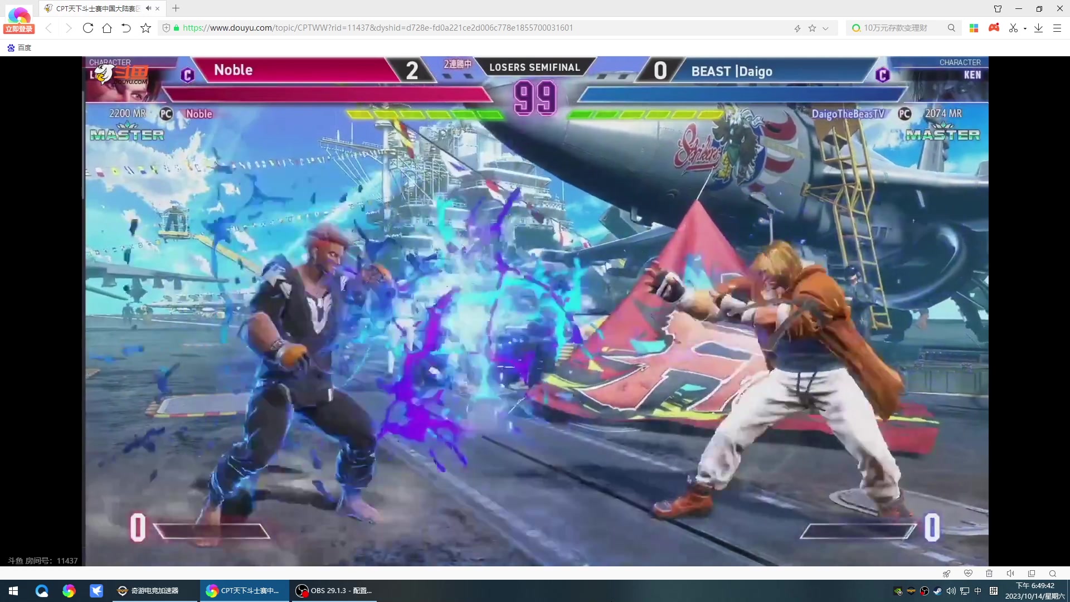Click the rocket accelerator icon in status bar
This screenshot has height=602, width=1070.
click(946, 574)
